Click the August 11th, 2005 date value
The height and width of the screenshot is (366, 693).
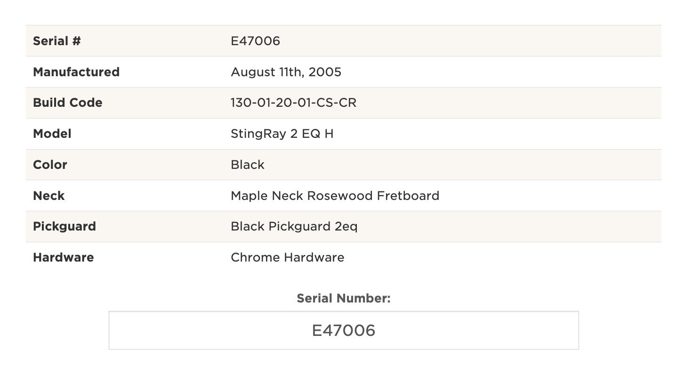click(x=286, y=72)
